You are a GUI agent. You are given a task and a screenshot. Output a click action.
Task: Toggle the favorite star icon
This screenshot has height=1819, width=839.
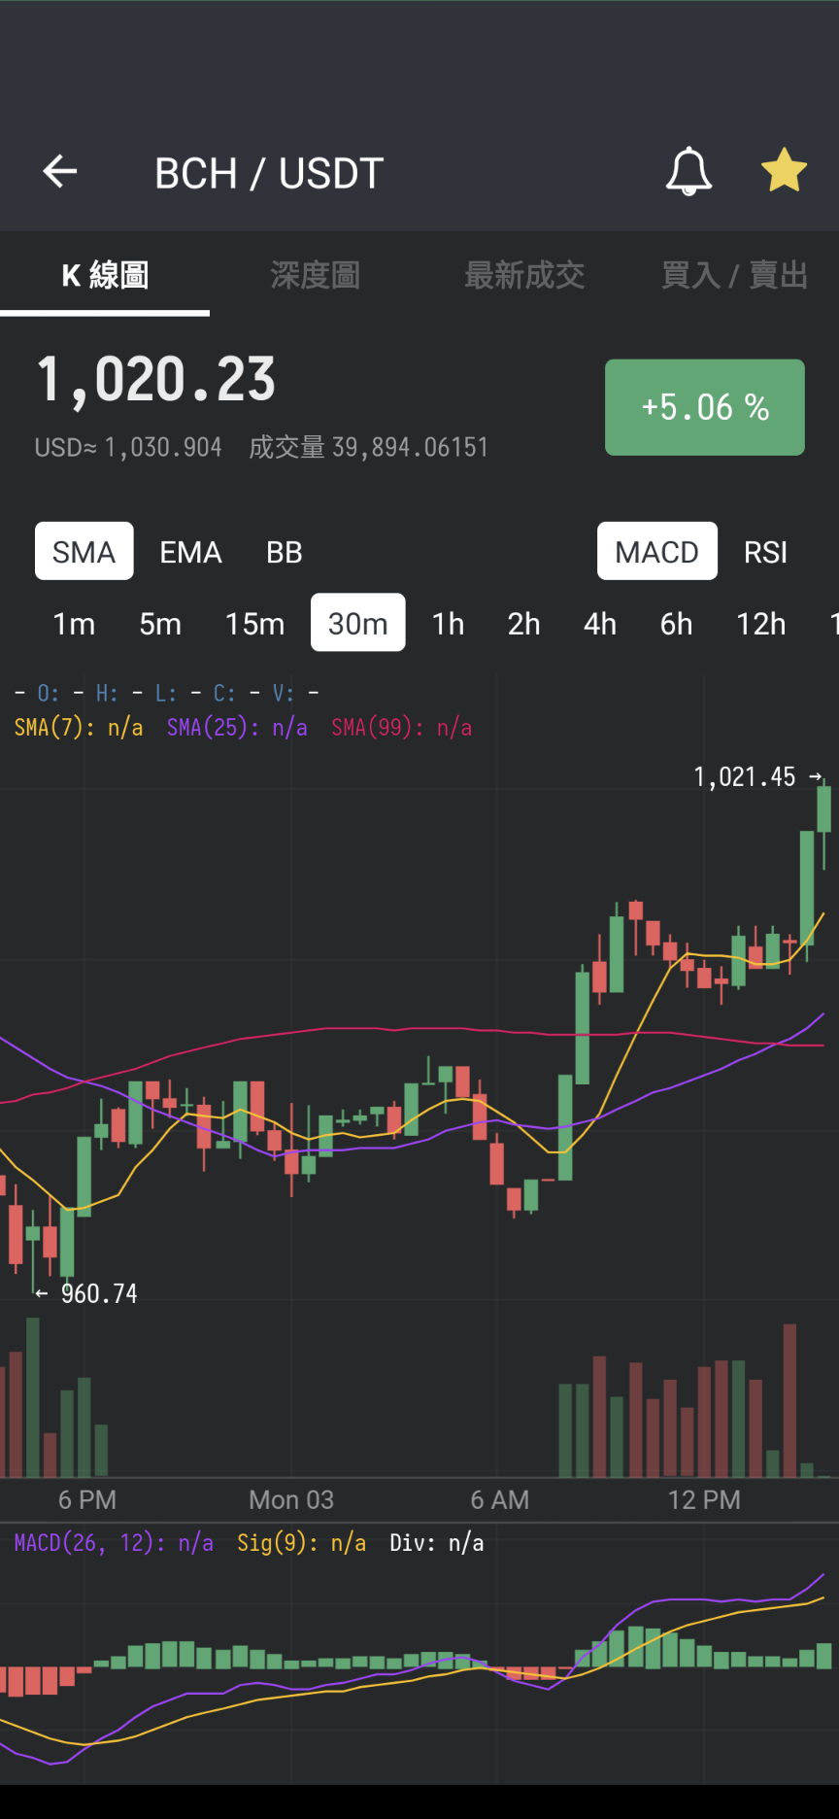pos(784,171)
